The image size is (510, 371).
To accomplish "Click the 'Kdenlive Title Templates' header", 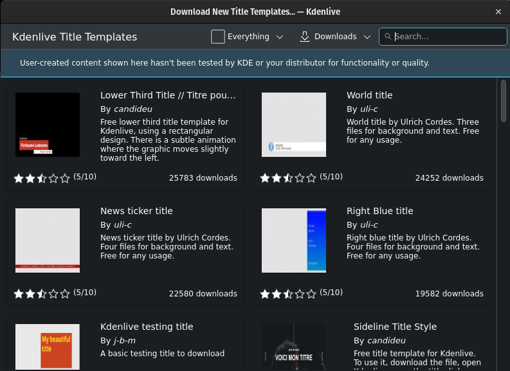I will (x=75, y=37).
